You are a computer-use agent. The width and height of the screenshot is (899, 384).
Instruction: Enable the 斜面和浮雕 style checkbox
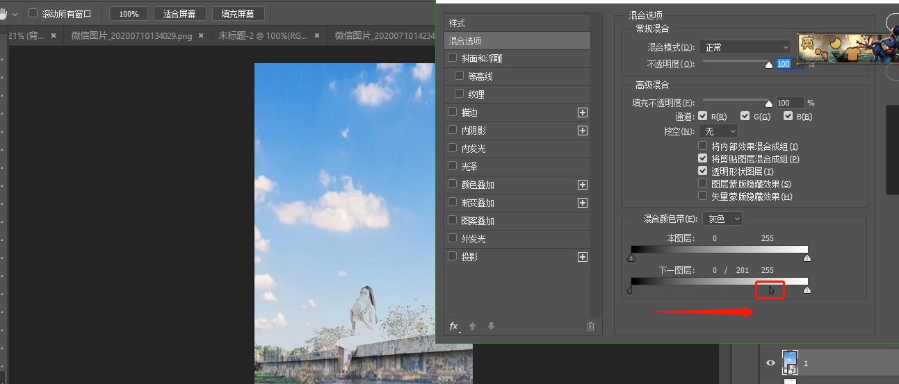click(453, 58)
